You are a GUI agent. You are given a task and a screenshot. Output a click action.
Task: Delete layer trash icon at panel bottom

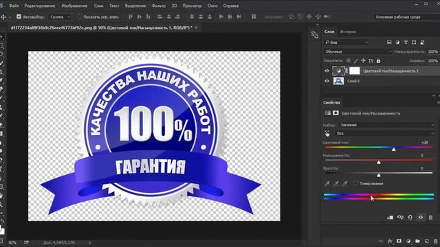[x=435, y=241]
